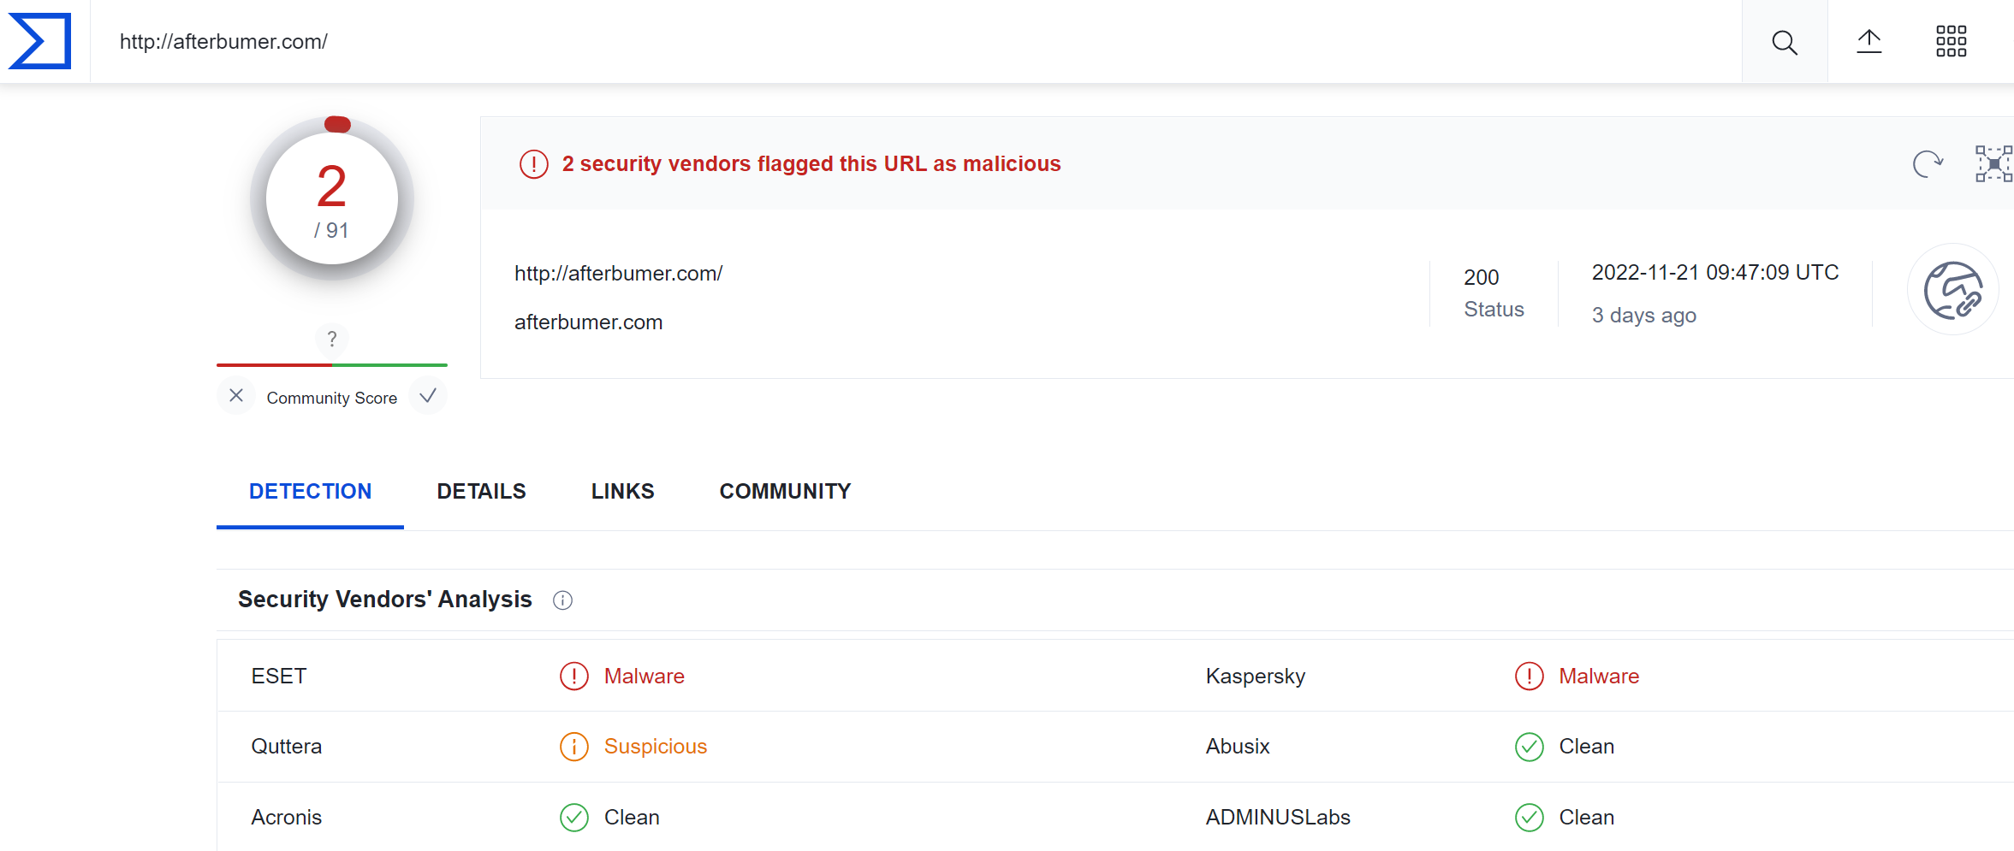Click the community score question mark
This screenshot has height=851, width=2014.
click(x=332, y=339)
